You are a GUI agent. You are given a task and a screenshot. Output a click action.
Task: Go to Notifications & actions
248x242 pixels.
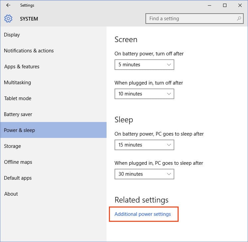[29, 51]
